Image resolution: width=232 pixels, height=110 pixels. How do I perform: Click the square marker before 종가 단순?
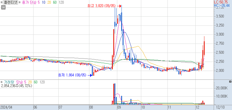[x=19, y=2]
